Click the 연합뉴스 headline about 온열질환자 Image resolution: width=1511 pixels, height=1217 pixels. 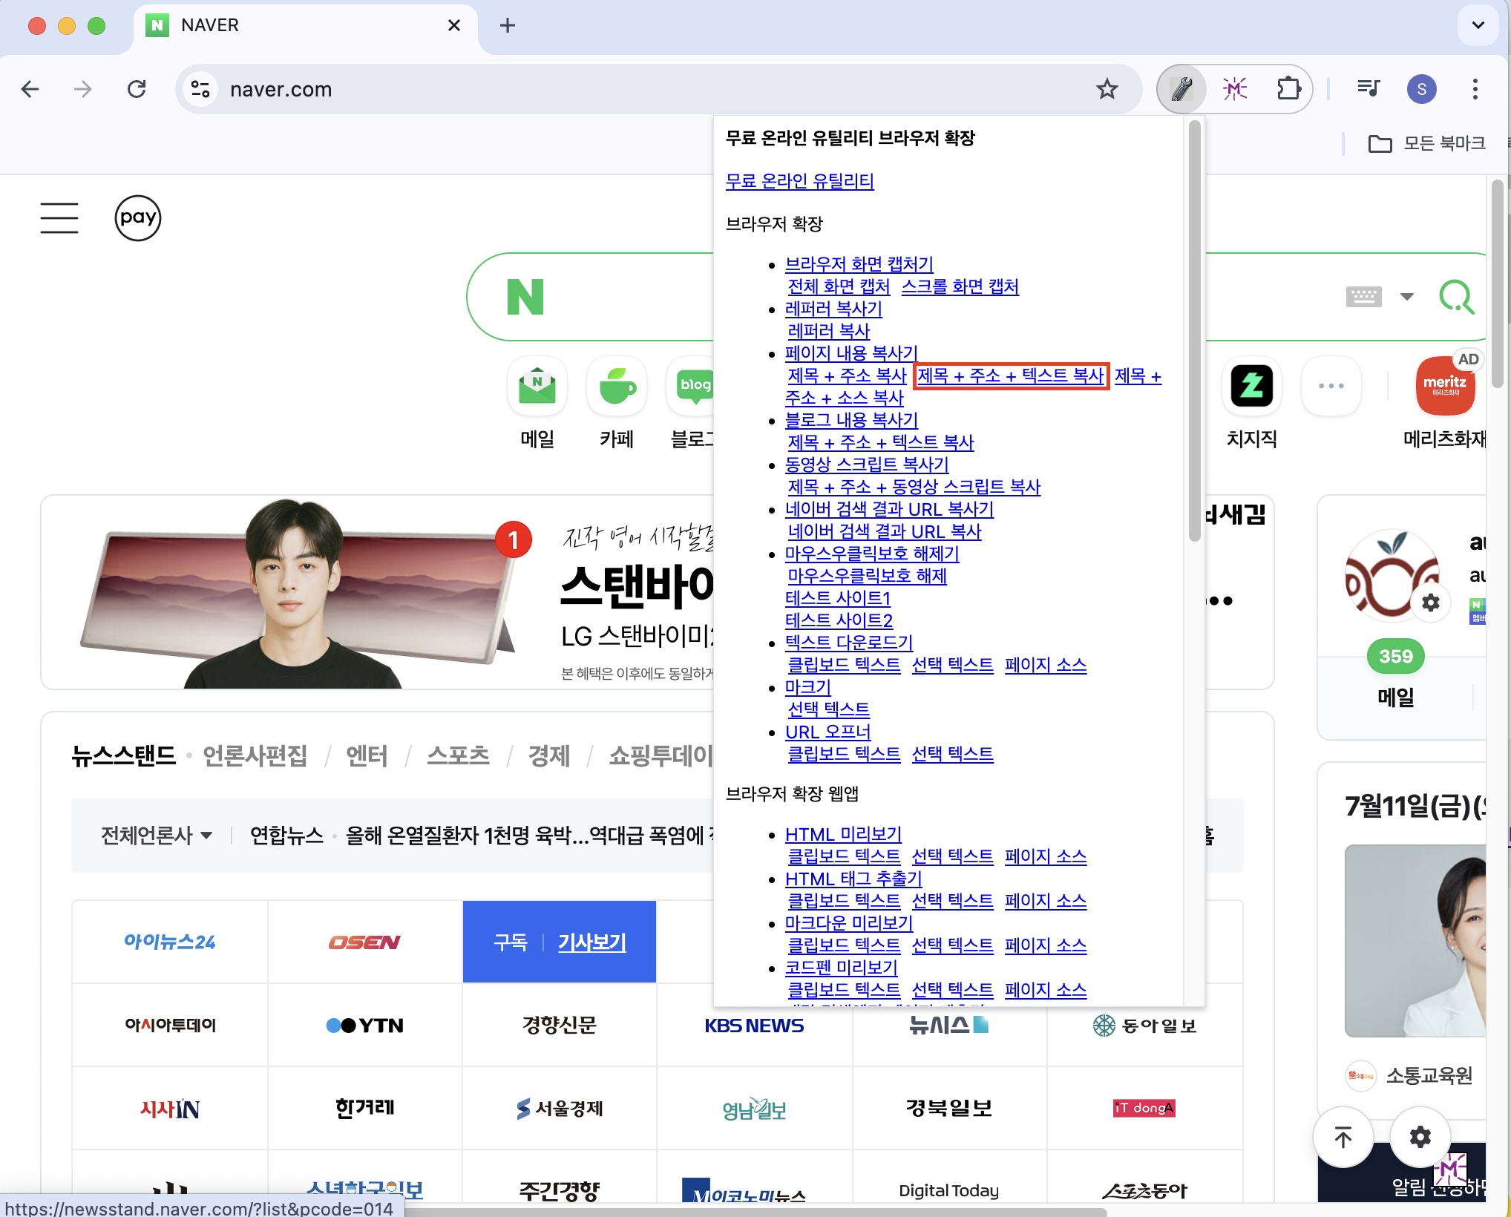528,836
